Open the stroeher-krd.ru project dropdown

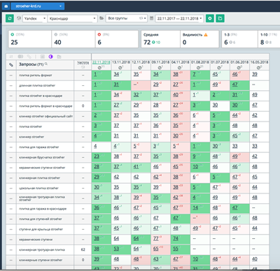[x=37, y=6]
